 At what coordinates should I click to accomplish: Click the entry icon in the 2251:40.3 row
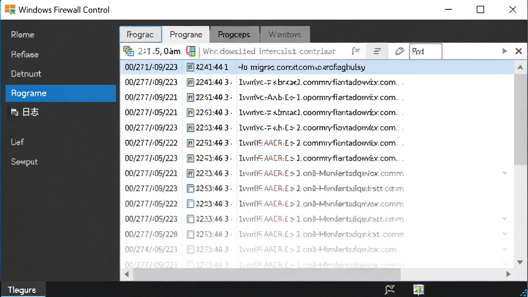(190, 143)
